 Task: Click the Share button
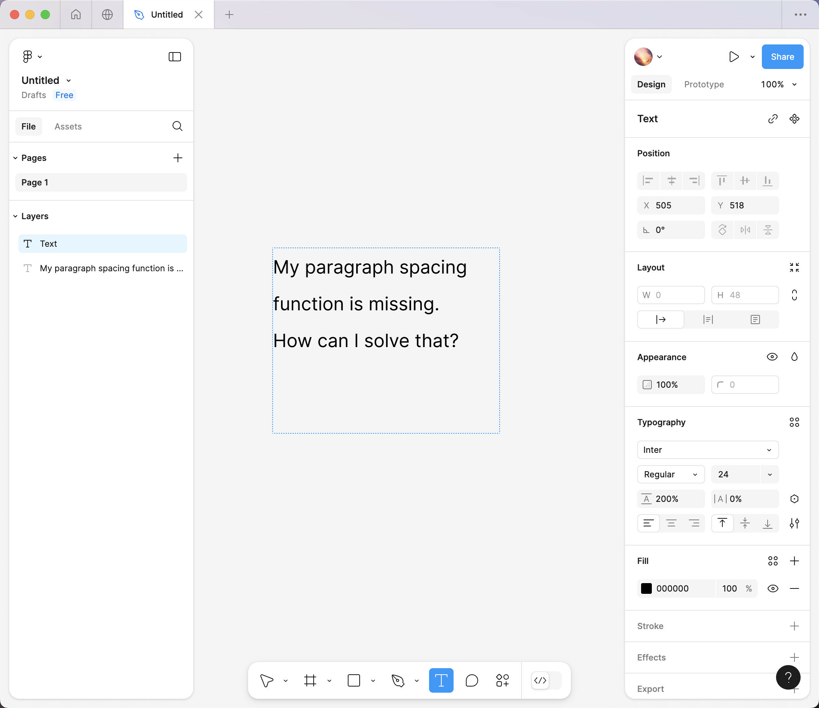tap(782, 56)
